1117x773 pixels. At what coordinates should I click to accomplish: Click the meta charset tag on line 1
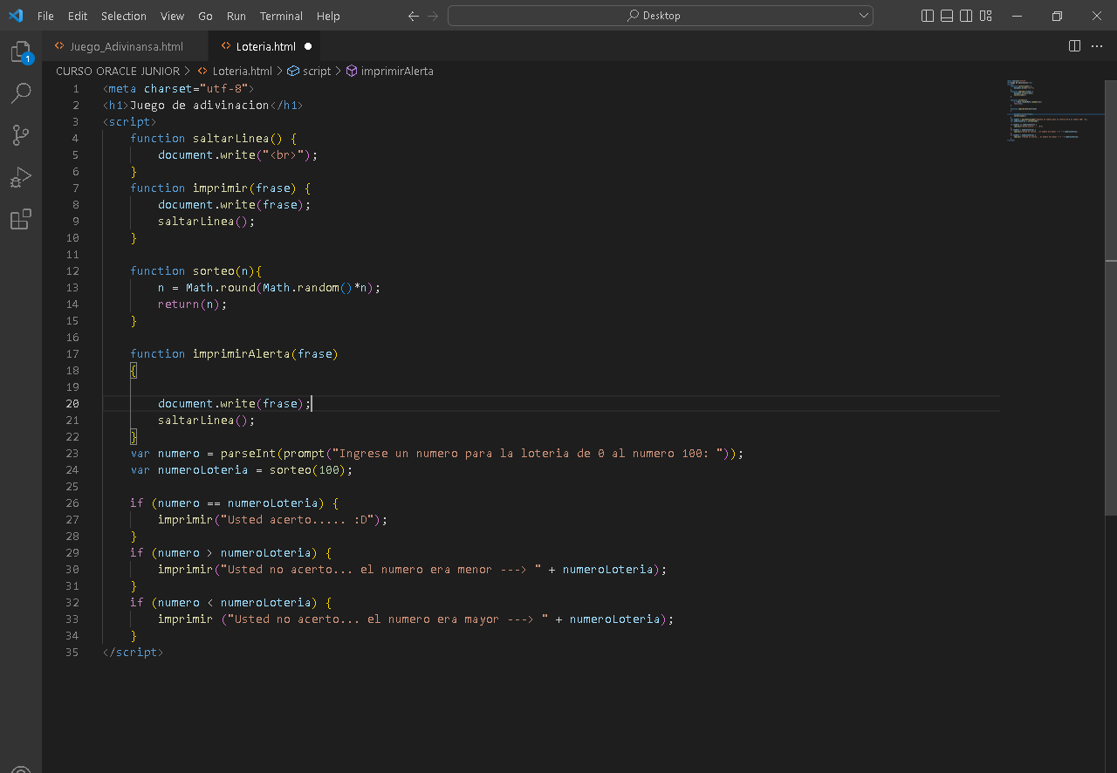point(178,88)
